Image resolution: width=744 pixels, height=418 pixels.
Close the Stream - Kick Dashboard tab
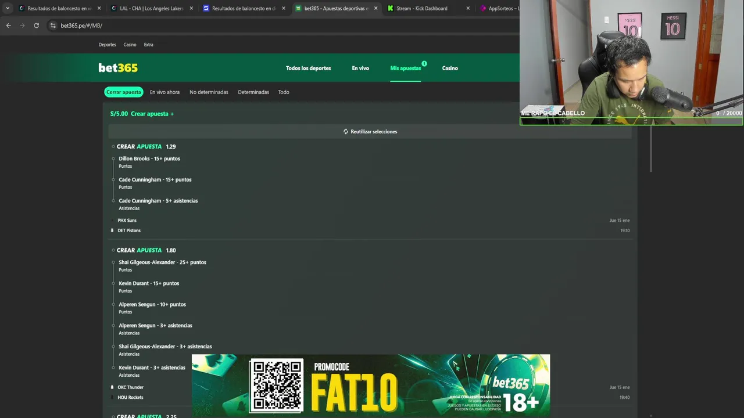pos(468,8)
